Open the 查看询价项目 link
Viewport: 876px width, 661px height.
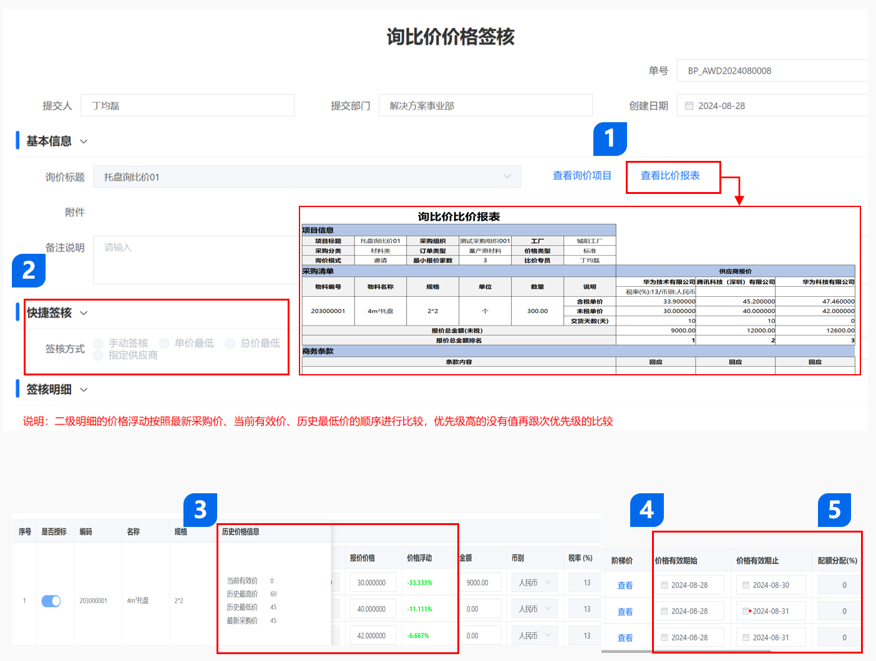[x=582, y=176]
